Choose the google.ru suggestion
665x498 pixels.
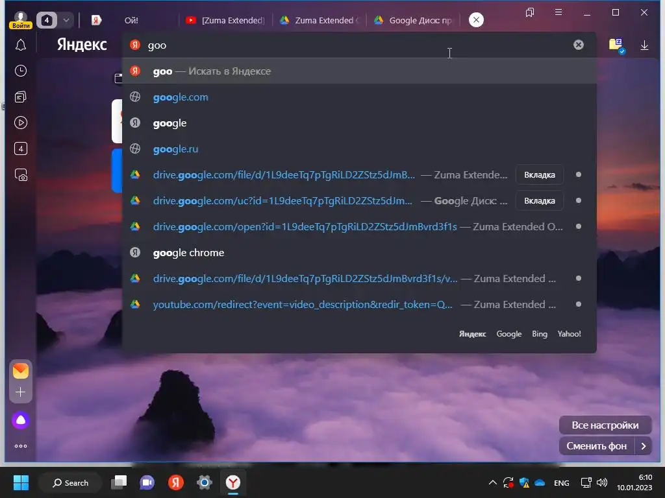359,148
